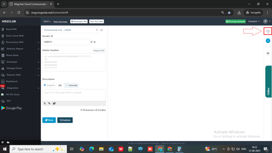The image size is (272, 153).
Task: Click the message description text box
Action: [x=74, y=95]
